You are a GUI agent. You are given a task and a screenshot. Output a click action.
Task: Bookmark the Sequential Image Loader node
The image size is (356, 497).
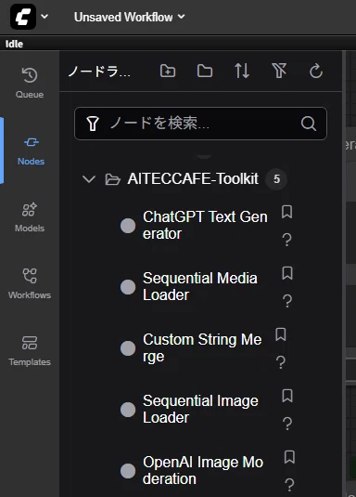287,396
